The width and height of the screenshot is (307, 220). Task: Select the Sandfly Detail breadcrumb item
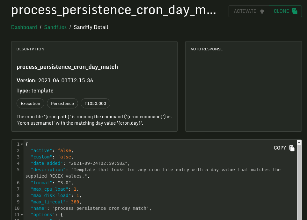click(91, 27)
